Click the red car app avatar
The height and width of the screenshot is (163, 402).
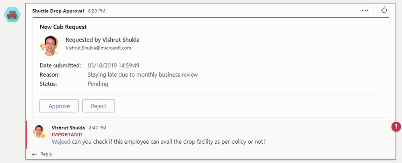12,15
